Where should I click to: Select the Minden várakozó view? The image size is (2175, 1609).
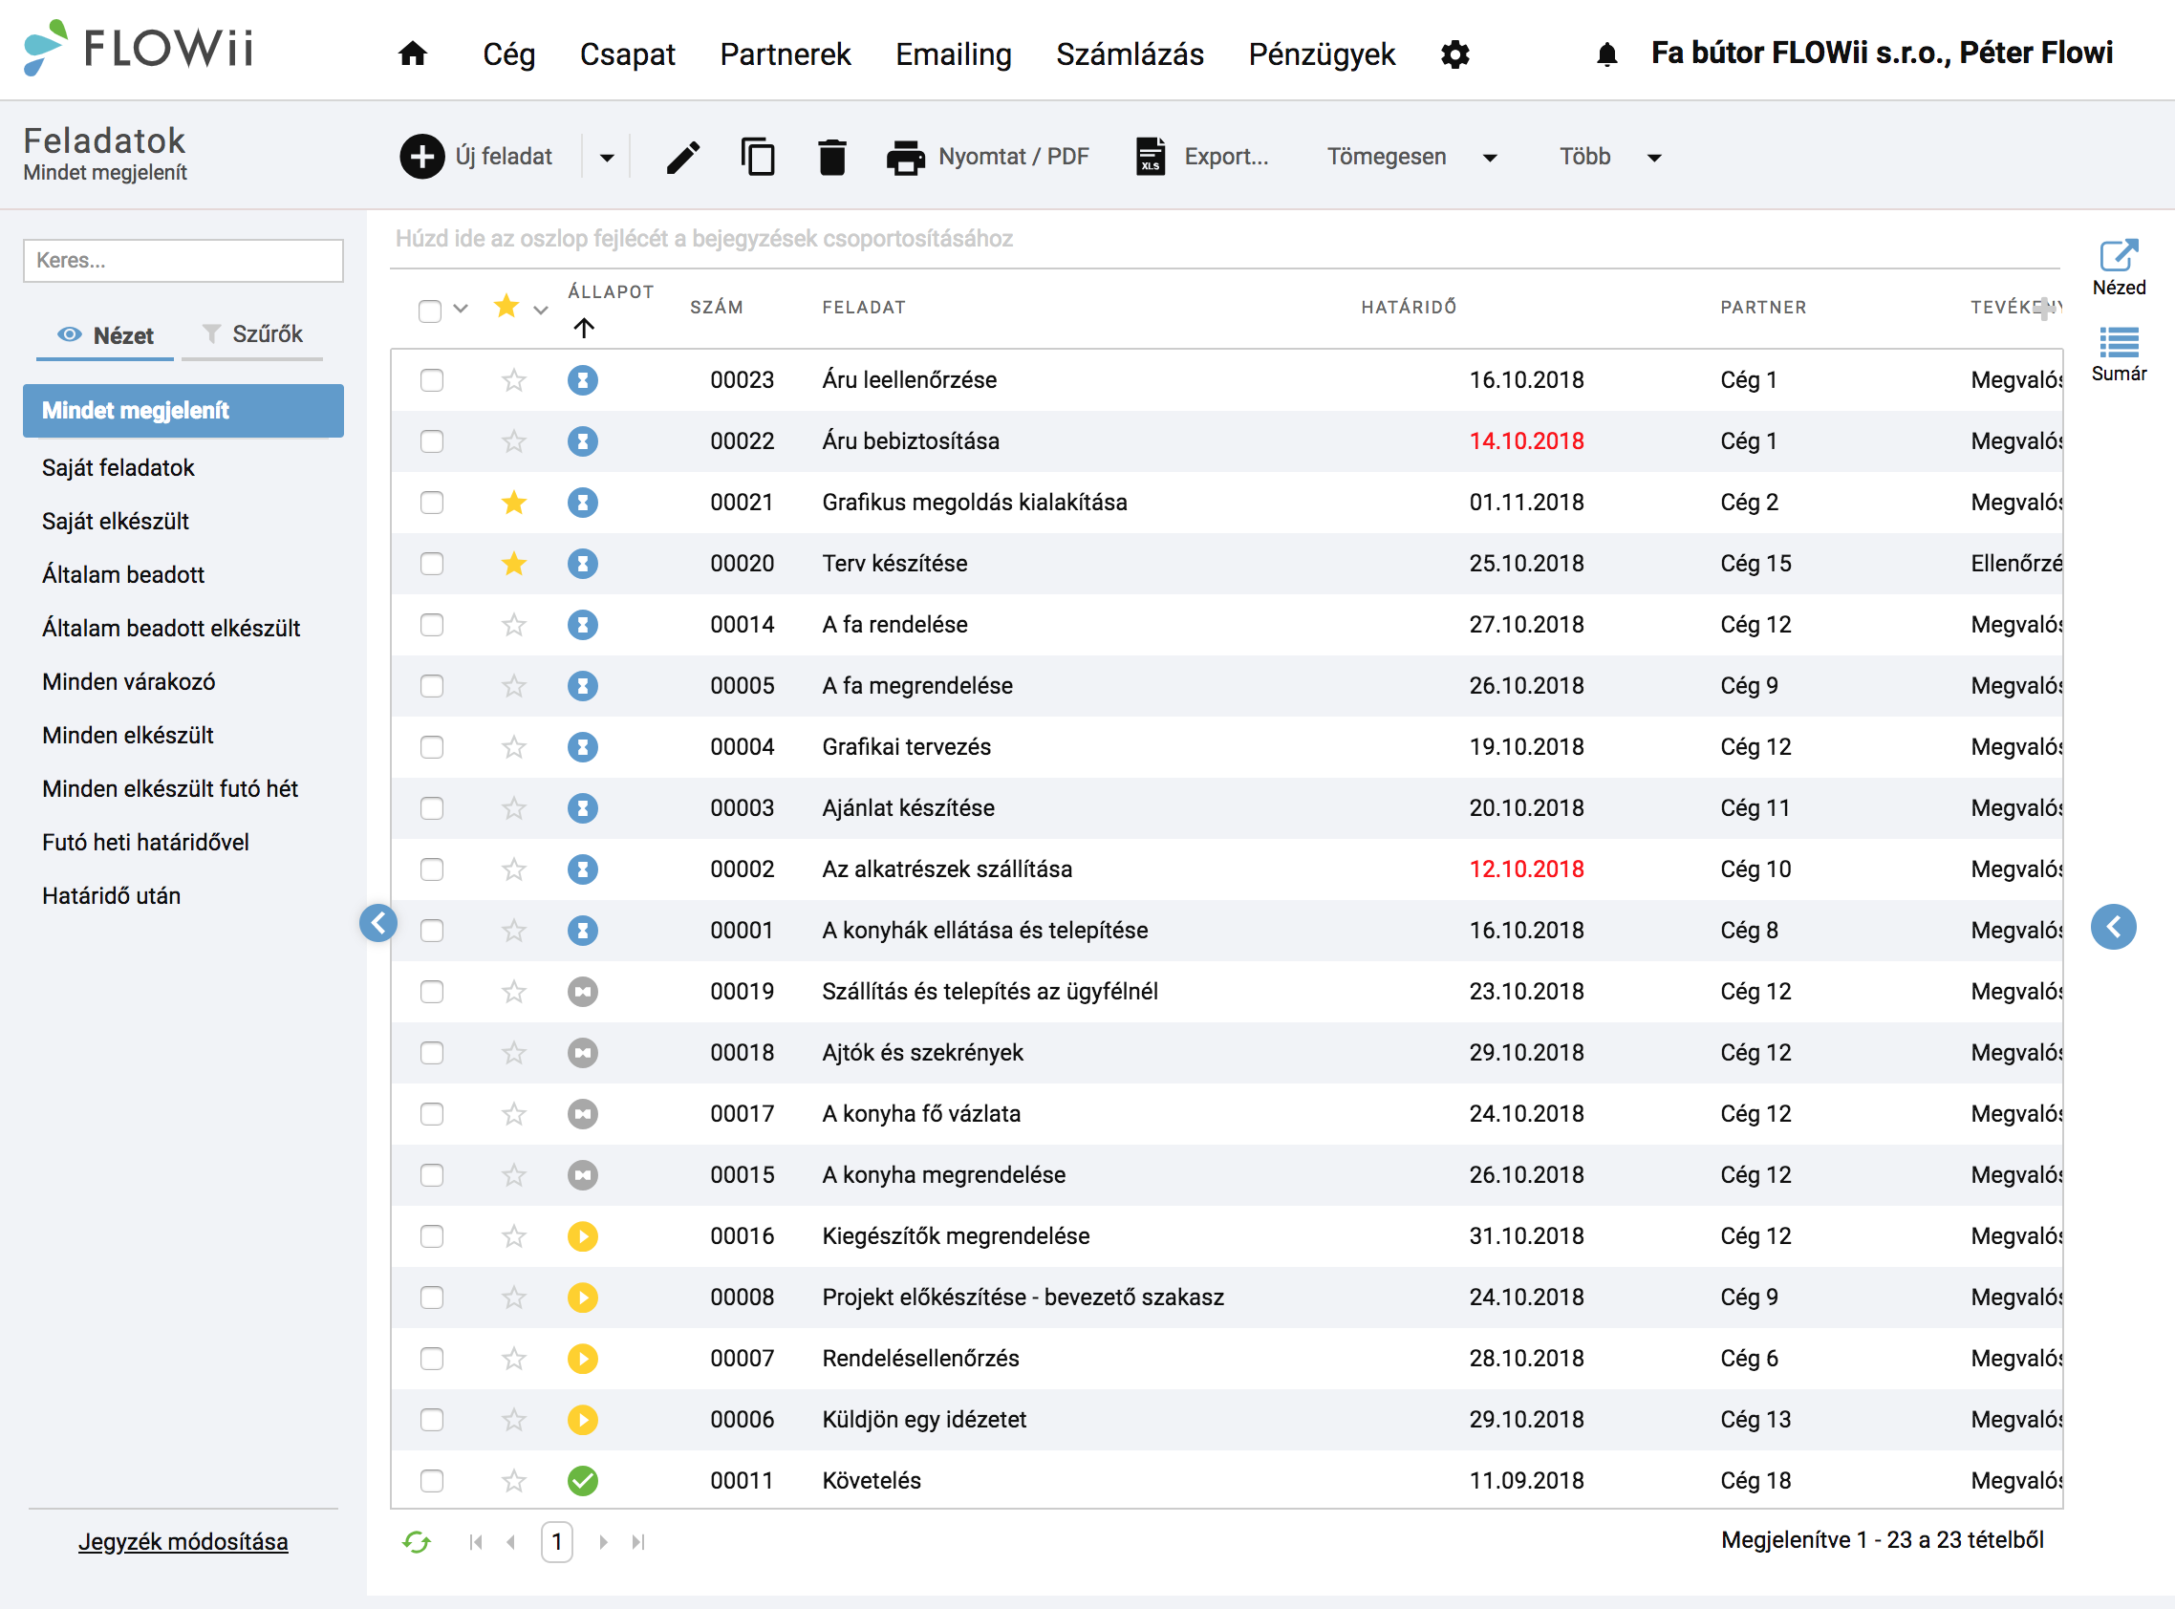(129, 682)
